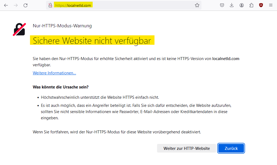The image size is (277, 165).
Task: Show the Extensions puzzle-piece menu
Action: (251, 5)
